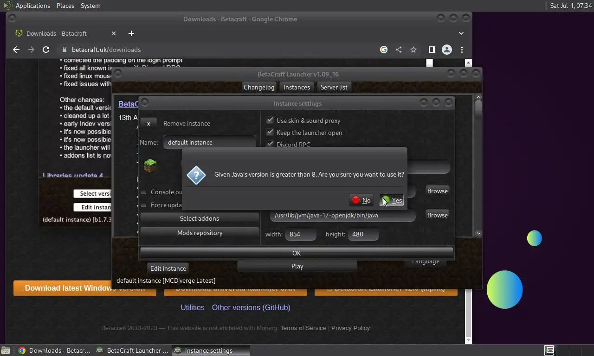Select the Downloads - Betacraft tab
Image resolution: width=594 pixels, height=356 pixels.
tap(65, 33)
